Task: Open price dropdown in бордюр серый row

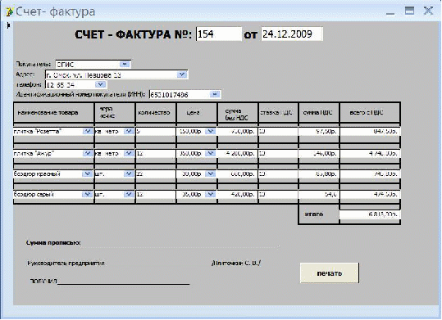Action: 210,194
